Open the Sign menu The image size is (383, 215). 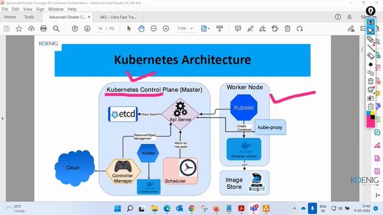(x=40, y=10)
